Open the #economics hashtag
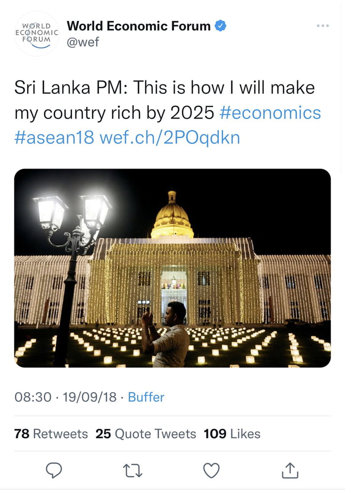 [x=270, y=113]
